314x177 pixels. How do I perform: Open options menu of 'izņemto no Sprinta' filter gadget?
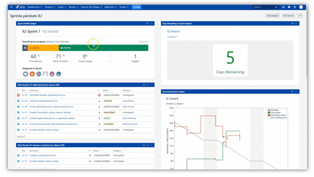(x=151, y=145)
